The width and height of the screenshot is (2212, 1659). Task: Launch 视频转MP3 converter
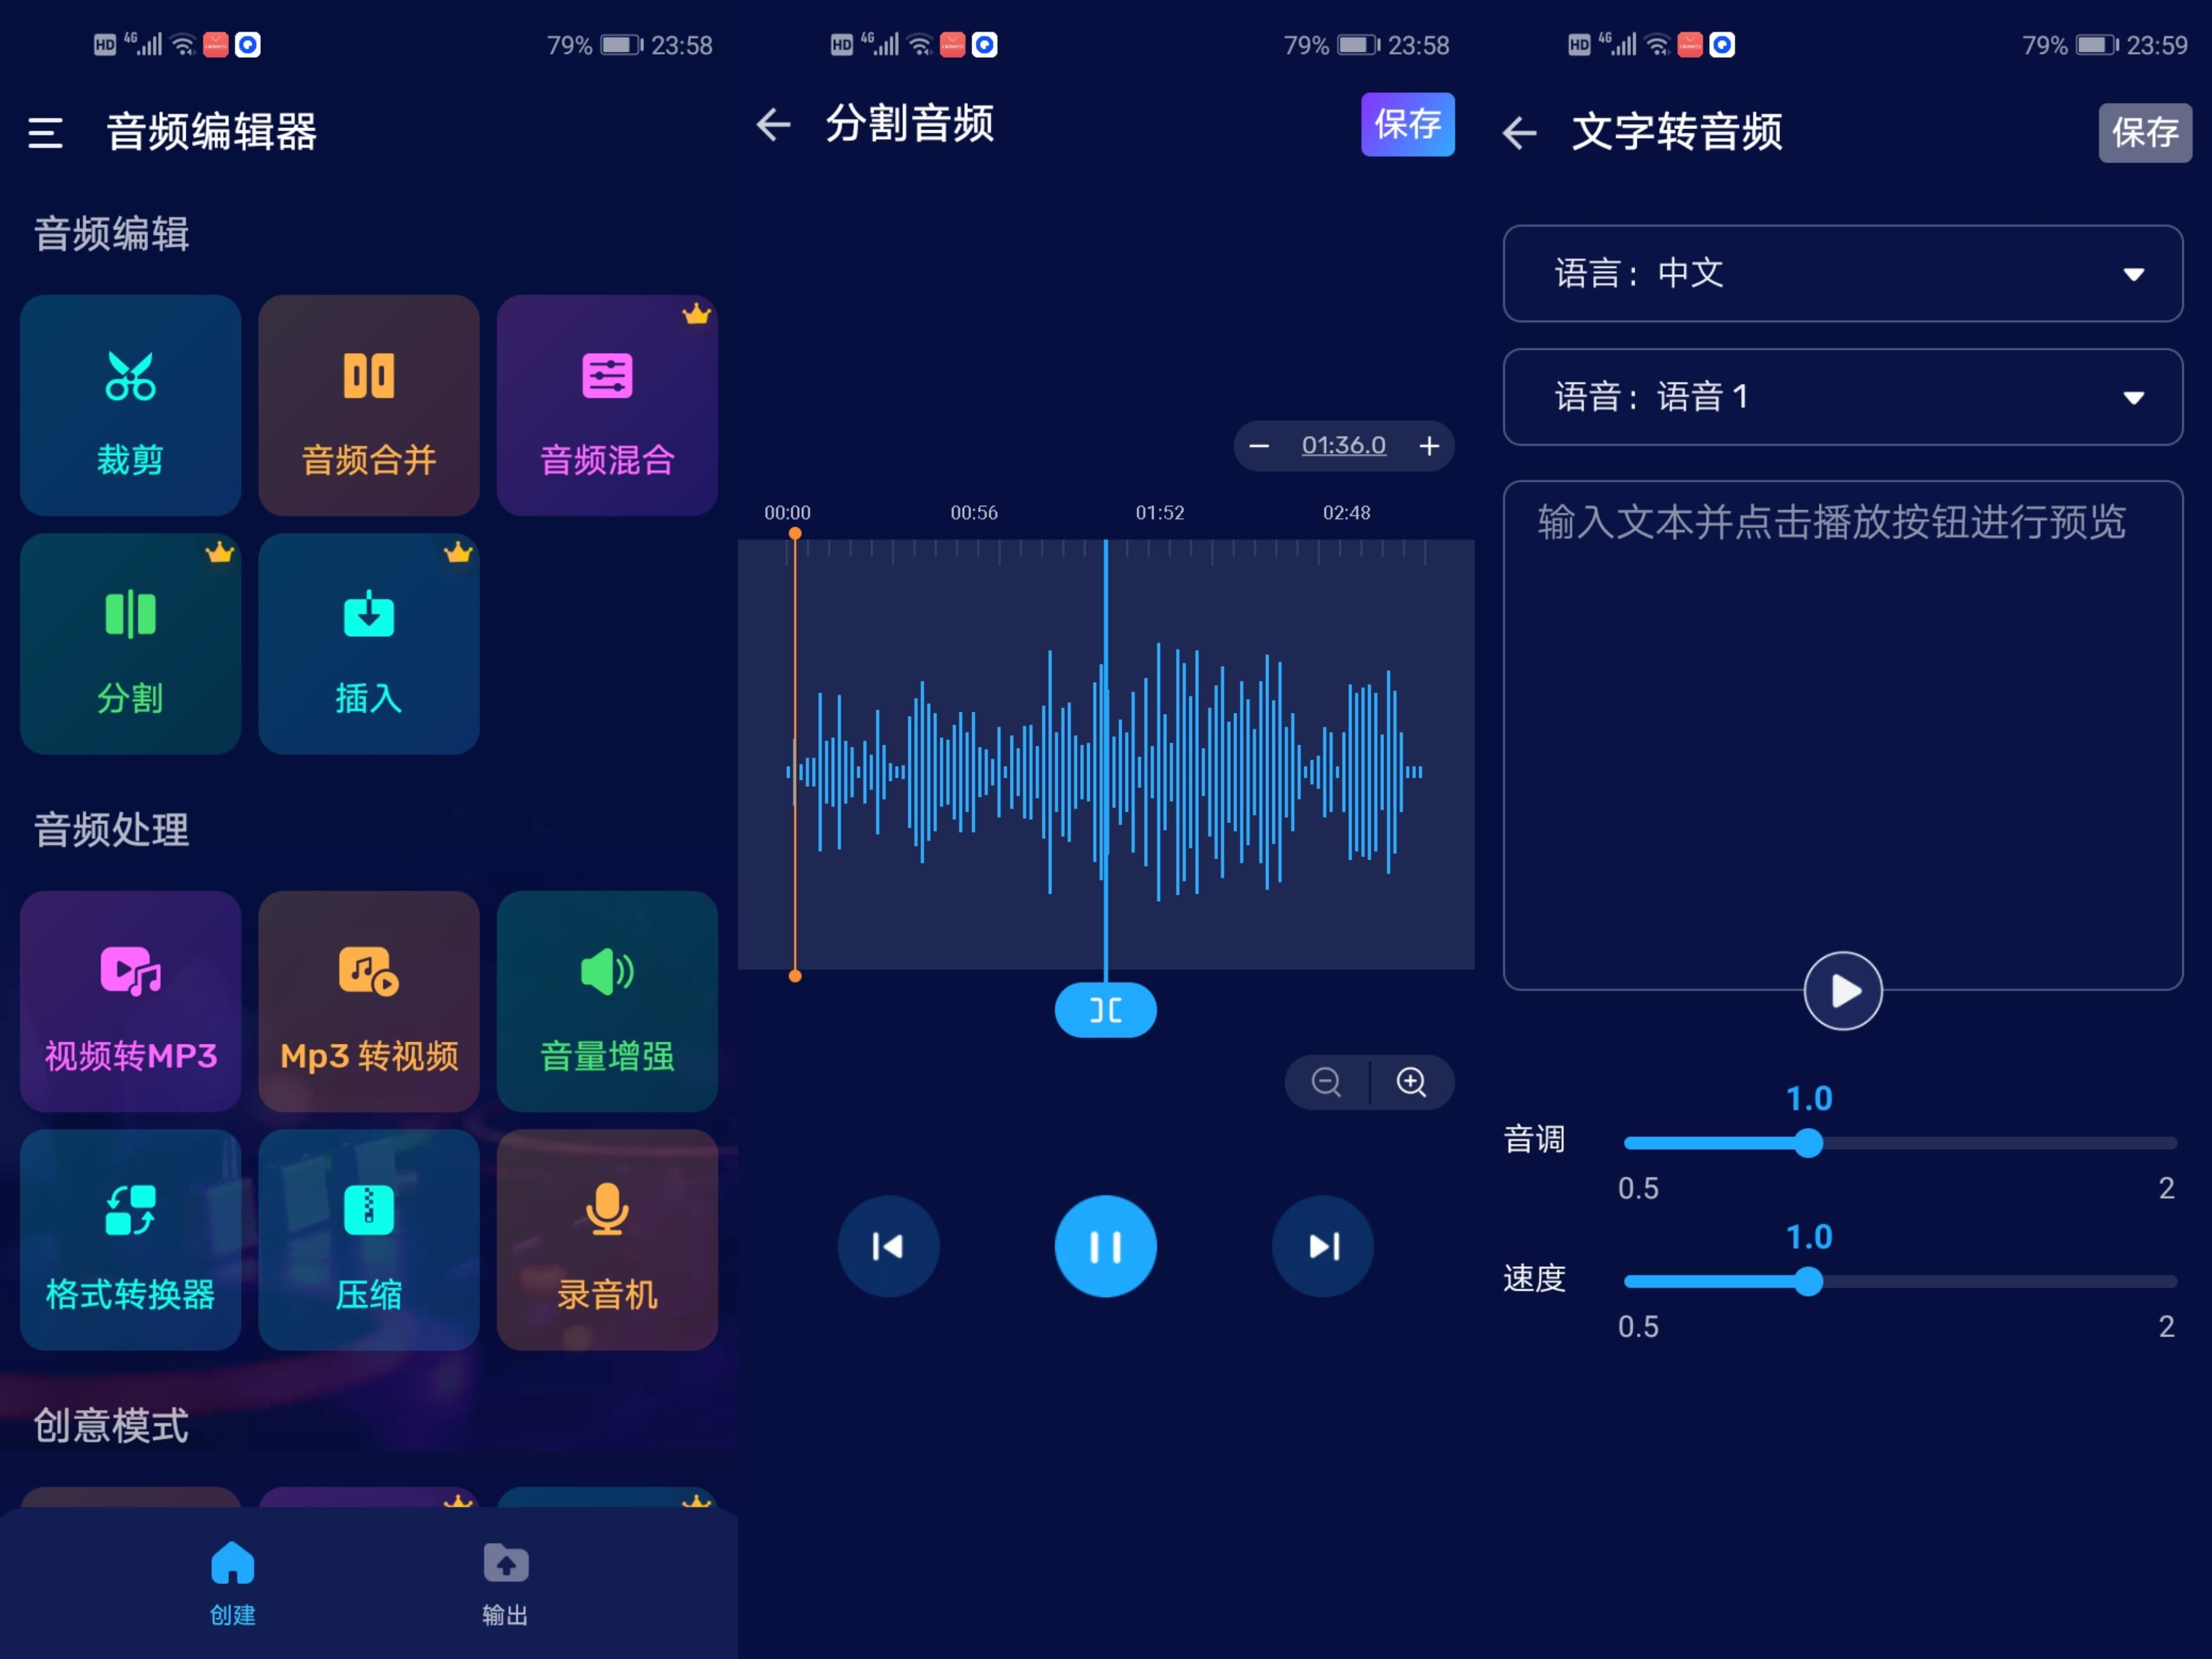(130, 1001)
